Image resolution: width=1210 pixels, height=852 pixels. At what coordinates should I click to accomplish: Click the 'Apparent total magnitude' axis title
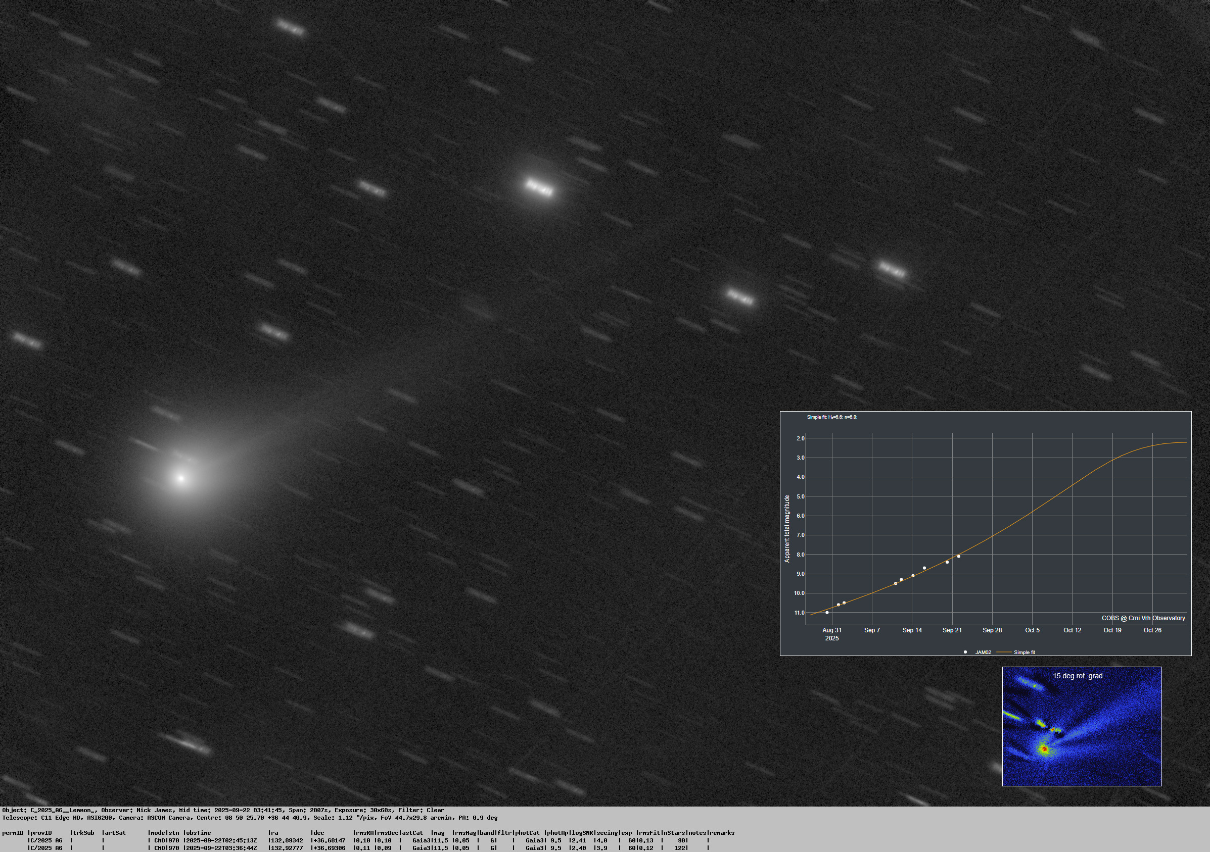[x=787, y=529]
